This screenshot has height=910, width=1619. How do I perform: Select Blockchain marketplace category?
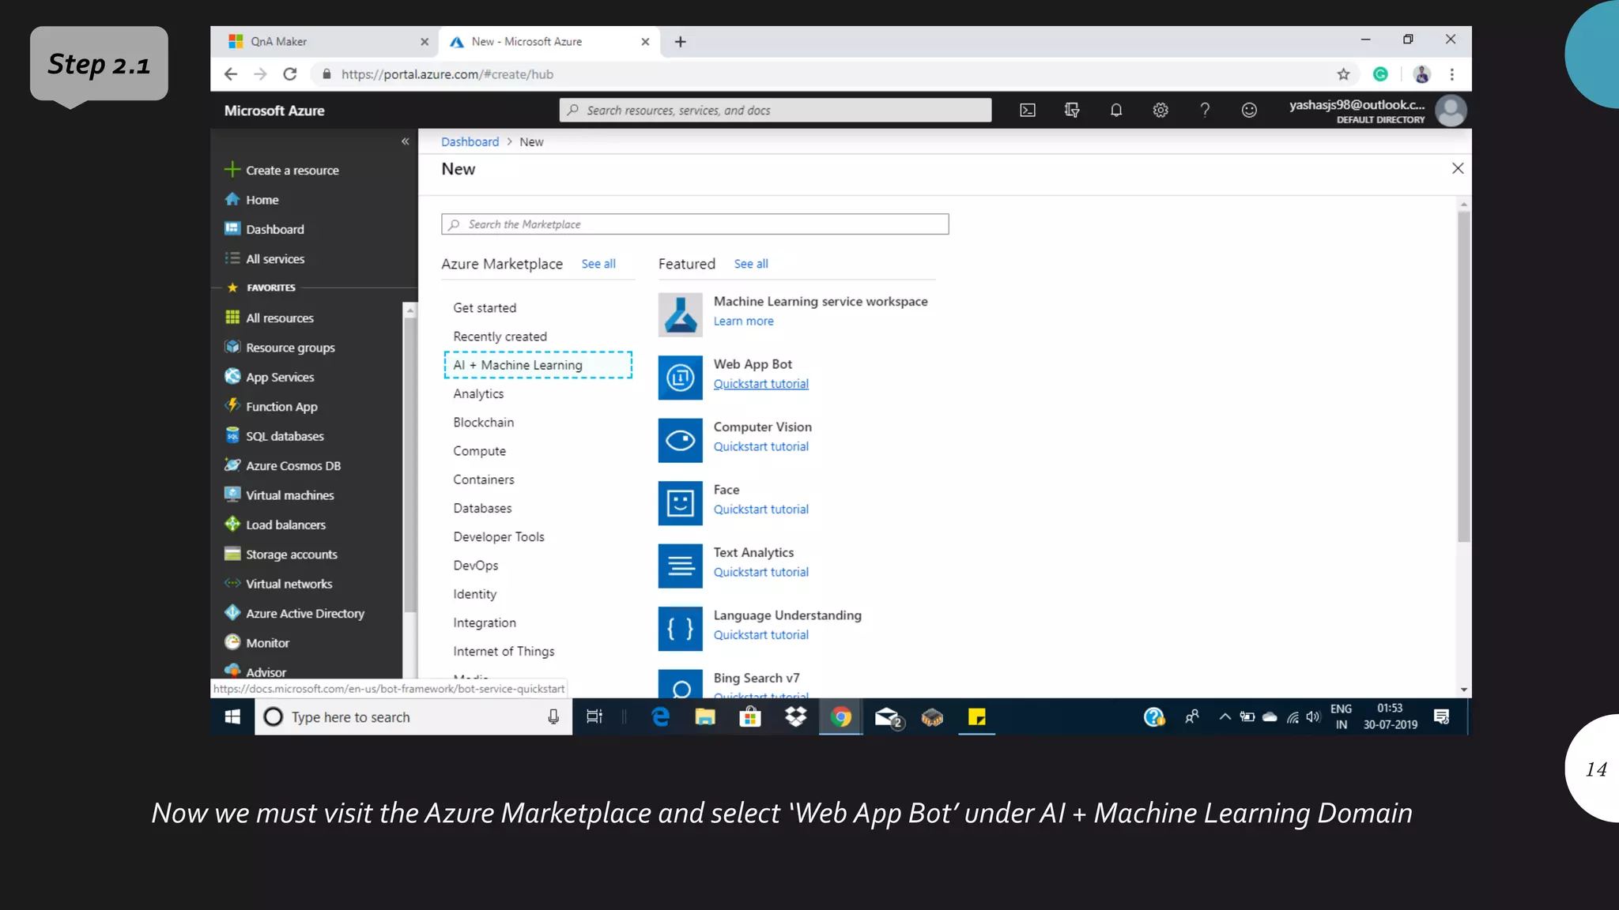[483, 423]
